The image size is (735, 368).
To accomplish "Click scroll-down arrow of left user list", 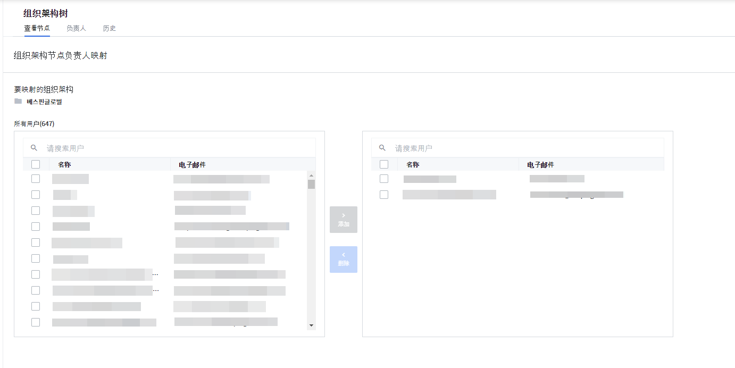I will 312,325.
